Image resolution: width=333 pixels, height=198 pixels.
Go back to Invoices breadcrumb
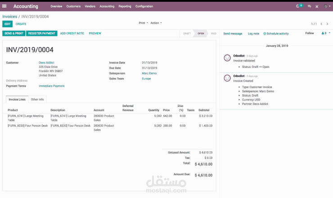(x=9, y=17)
